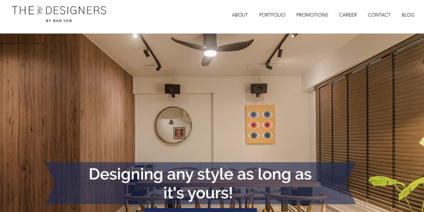This screenshot has width=424, height=212.
Task: Click the wooden window blinds
Action: pyautogui.click(x=369, y=124)
